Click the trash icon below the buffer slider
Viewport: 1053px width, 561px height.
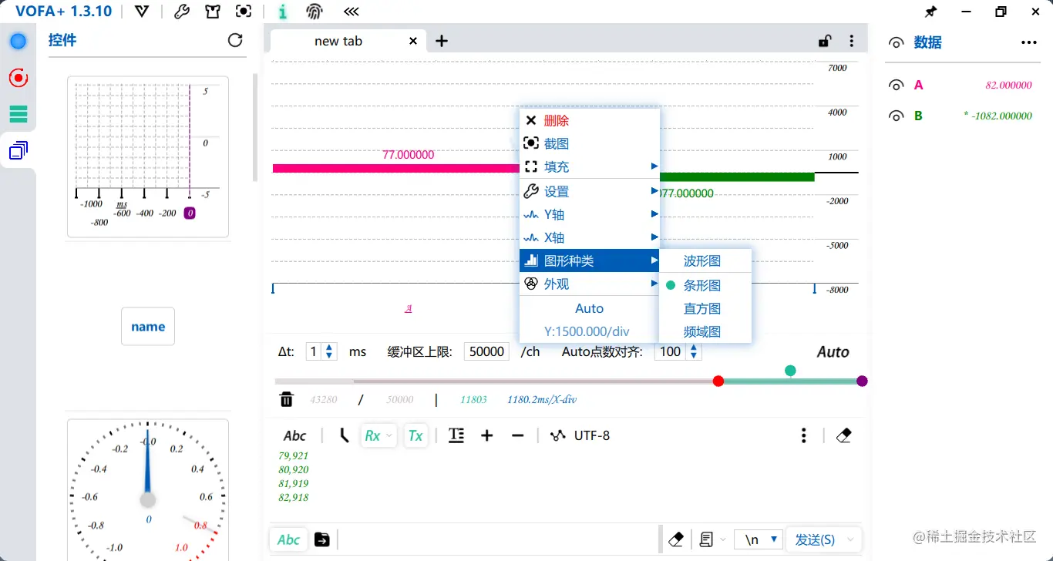coord(286,399)
